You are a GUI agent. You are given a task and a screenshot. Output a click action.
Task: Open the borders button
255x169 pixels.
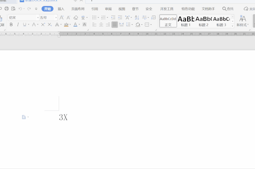(147, 25)
